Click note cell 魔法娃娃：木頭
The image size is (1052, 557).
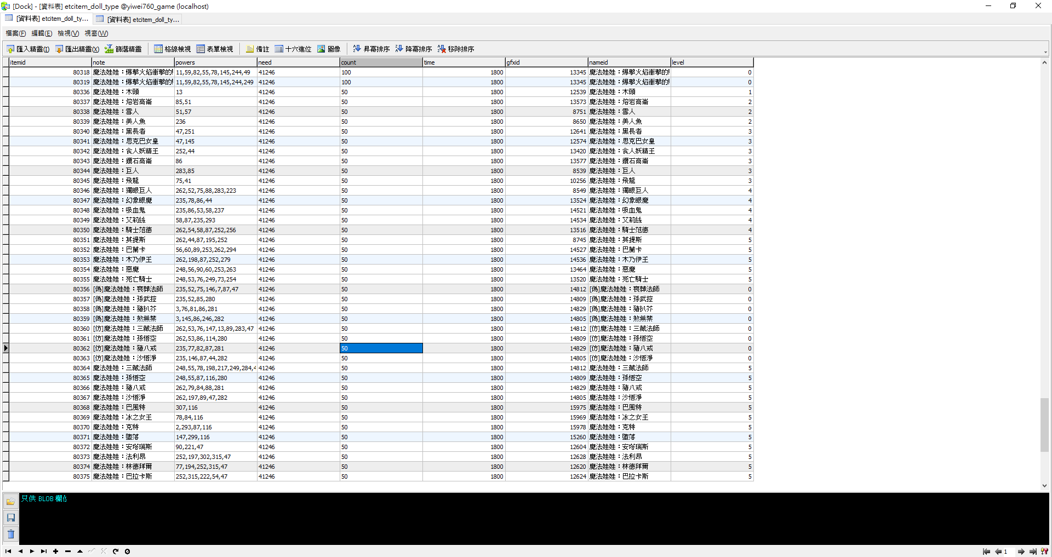[x=133, y=92]
